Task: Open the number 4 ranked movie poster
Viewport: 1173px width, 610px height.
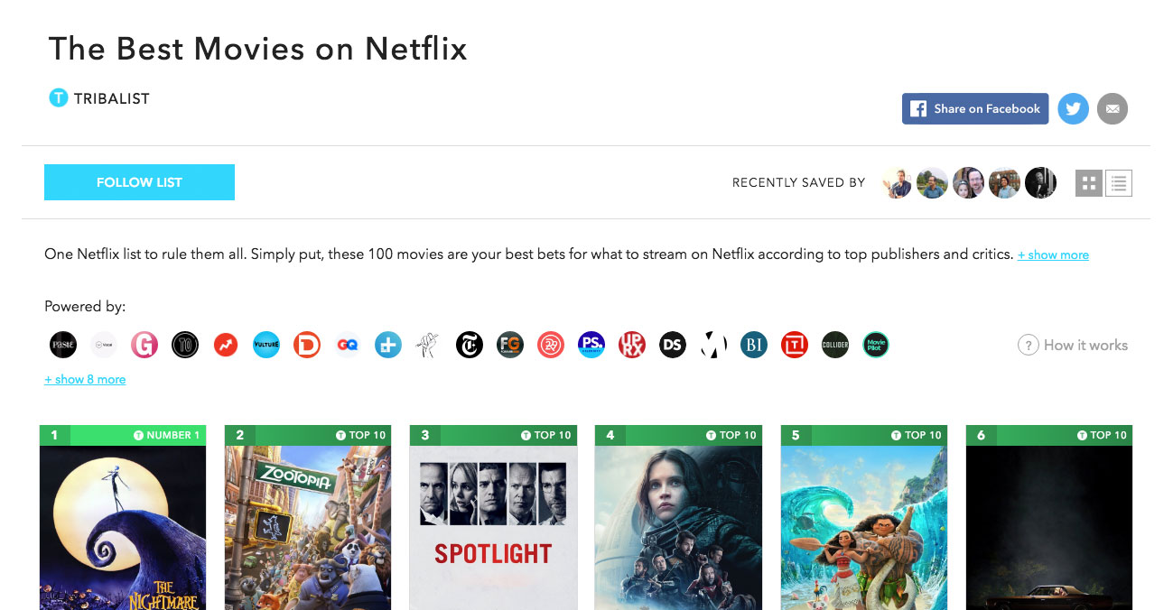Action: tap(678, 527)
